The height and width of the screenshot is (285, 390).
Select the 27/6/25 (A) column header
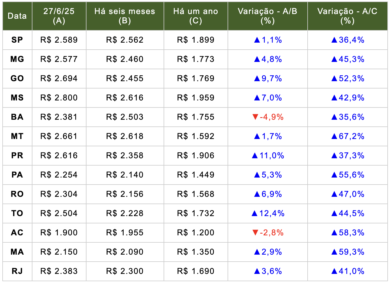tap(59, 16)
